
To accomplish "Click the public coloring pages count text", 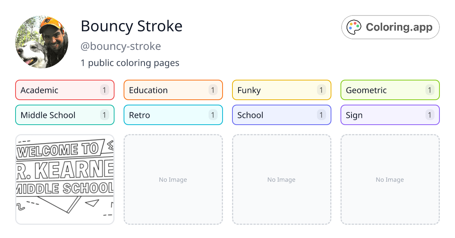I will [130, 63].
